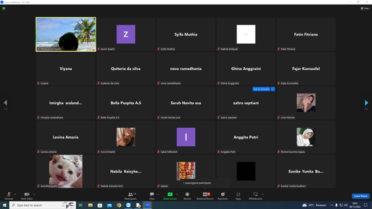
Task: Start Video from the Zoom toolbar
Action: [x=27, y=196]
